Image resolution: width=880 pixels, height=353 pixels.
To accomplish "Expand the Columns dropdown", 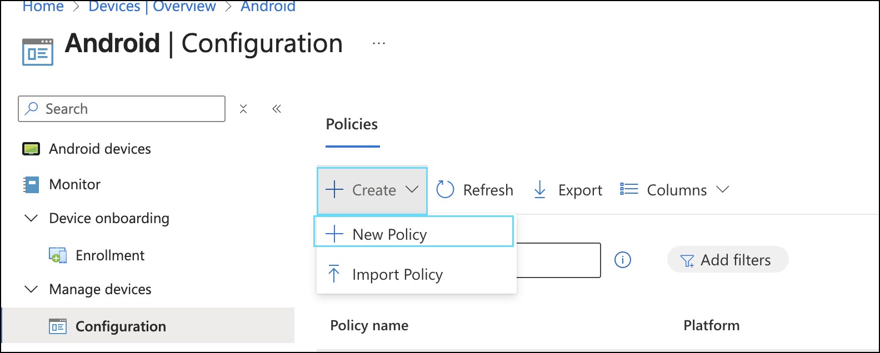I will (674, 190).
